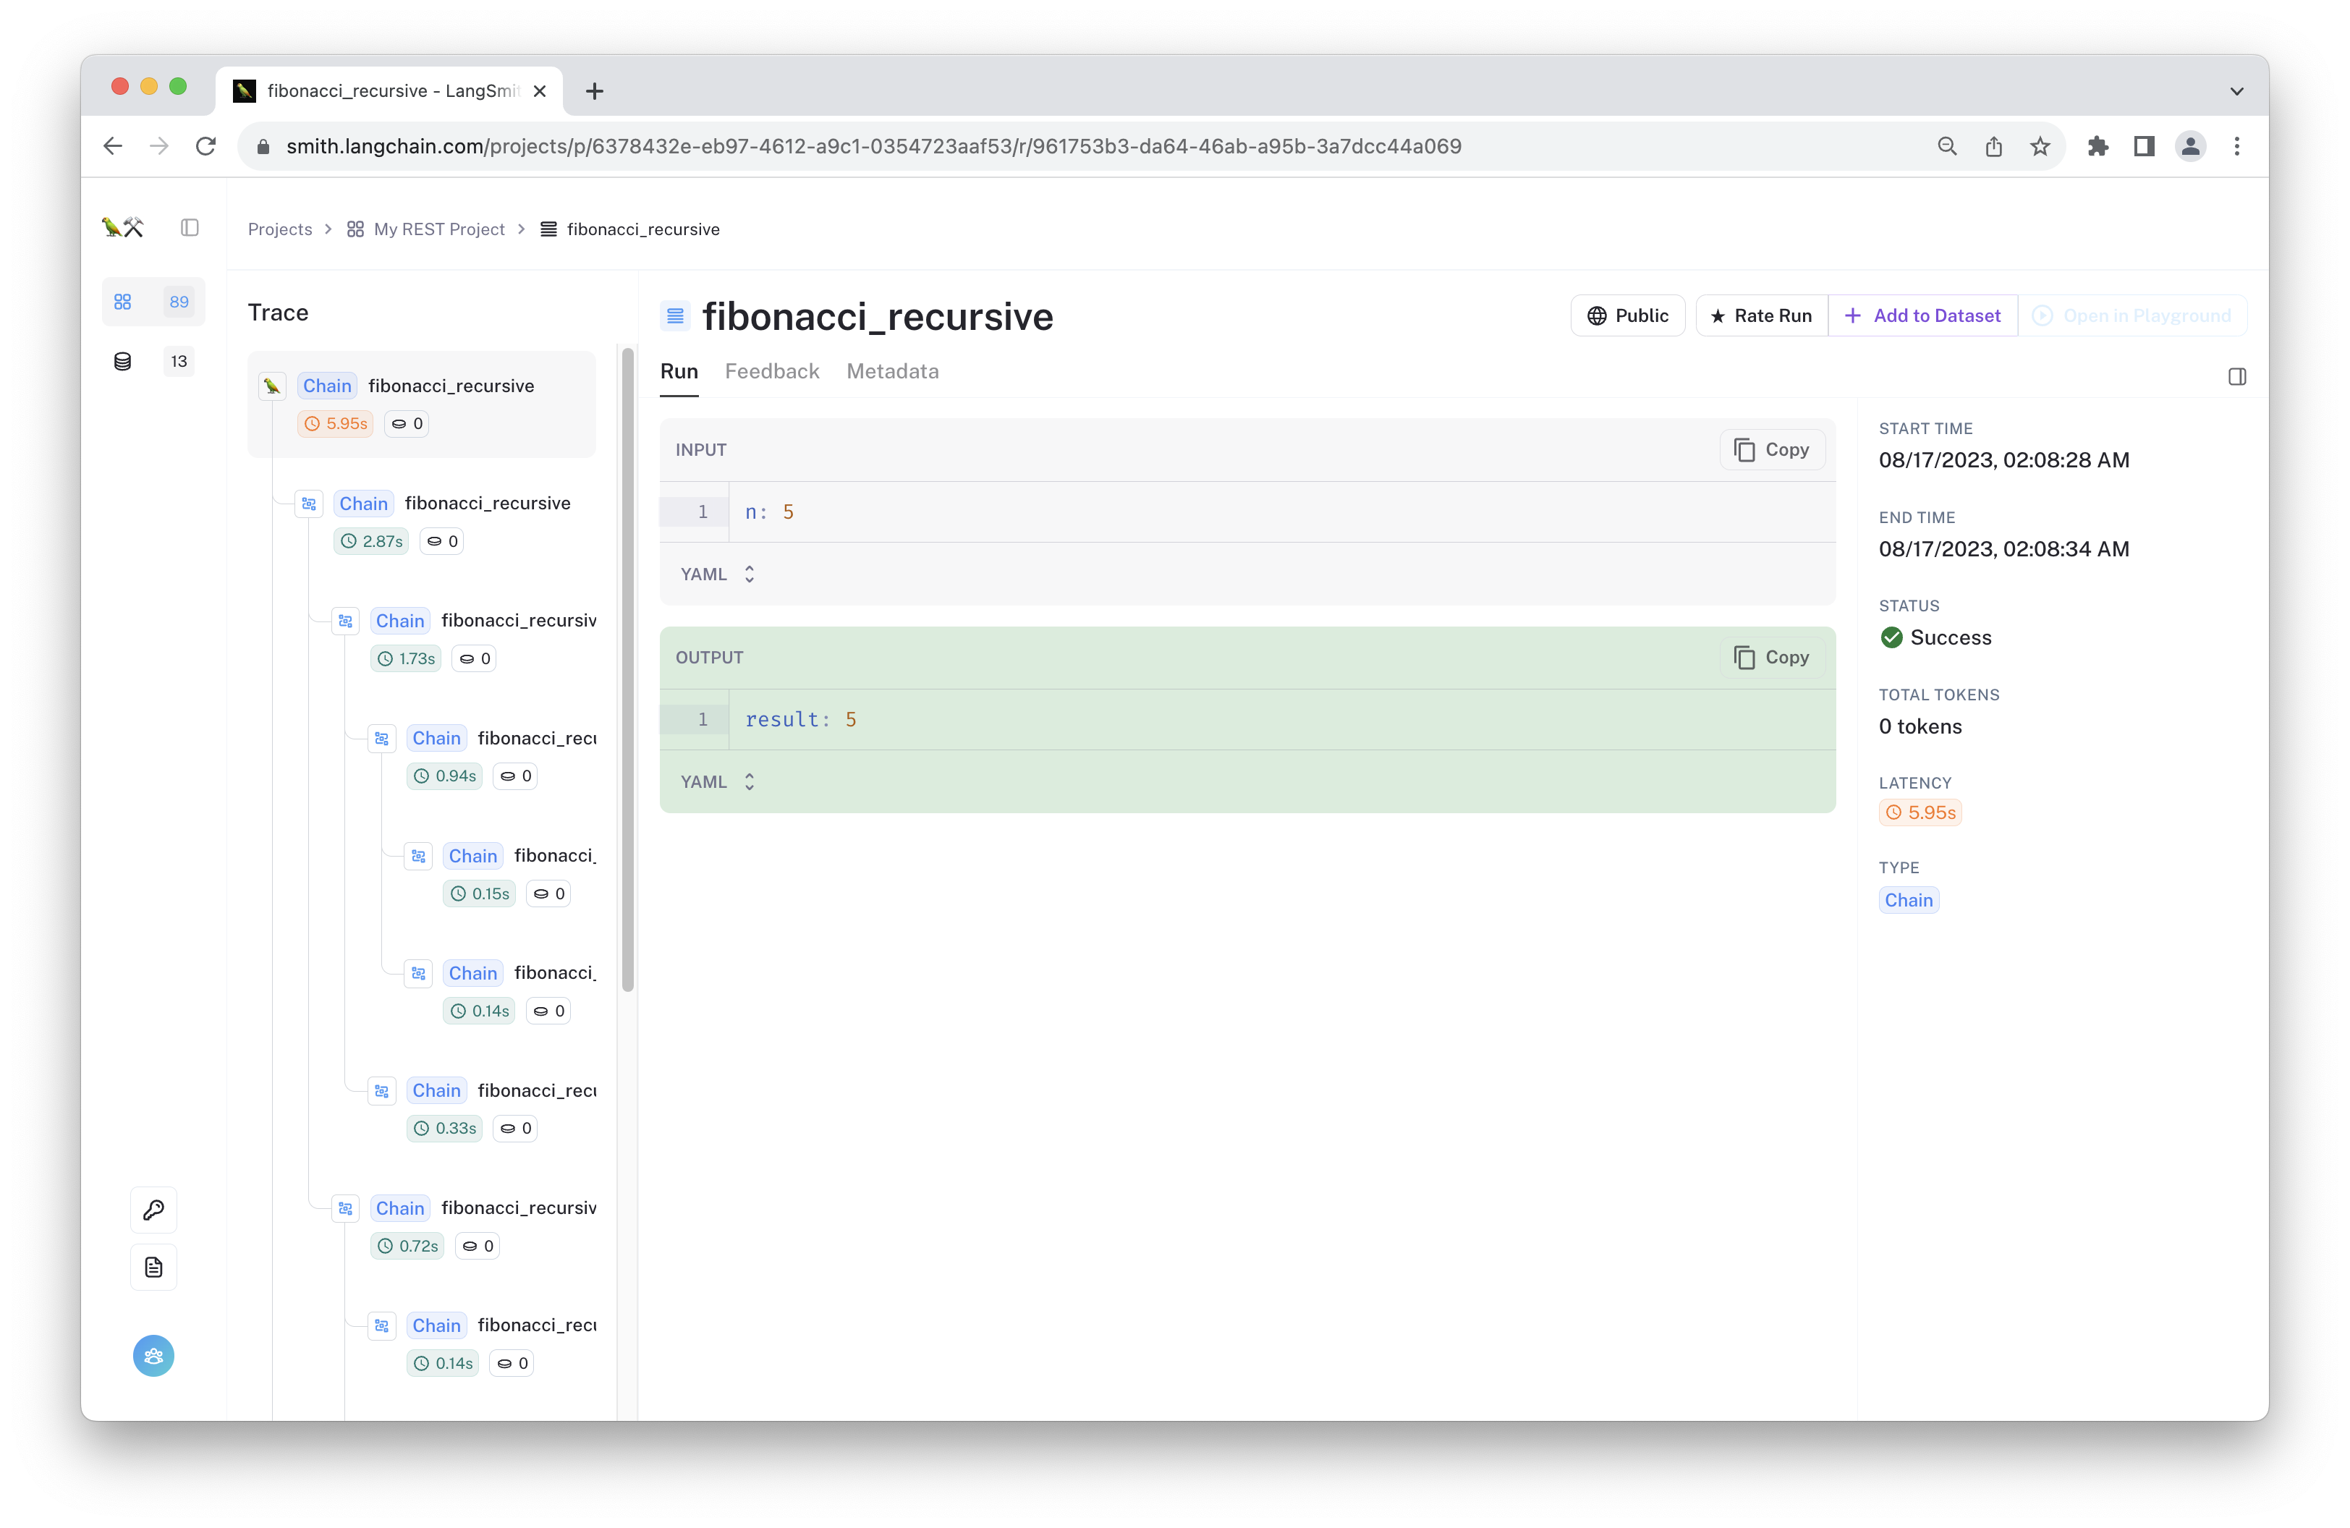2350x1528 pixels.
Task: Copy the OUTPUT block contents
Action: tap(1771, 658)
